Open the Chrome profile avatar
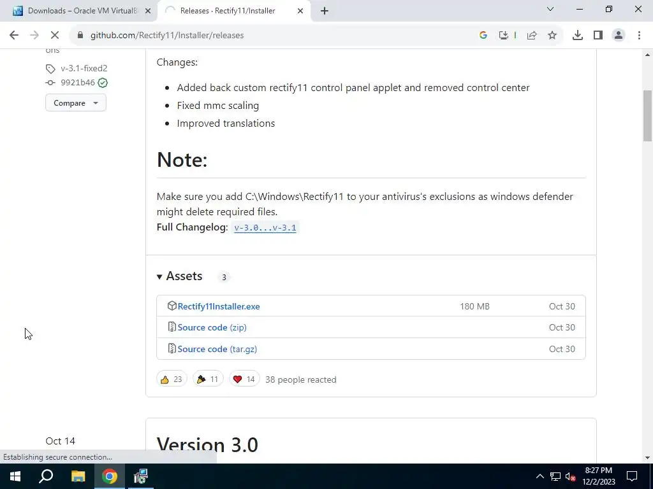Image resolution: width=653 pixels, height=489 pixels. point(619,36)
